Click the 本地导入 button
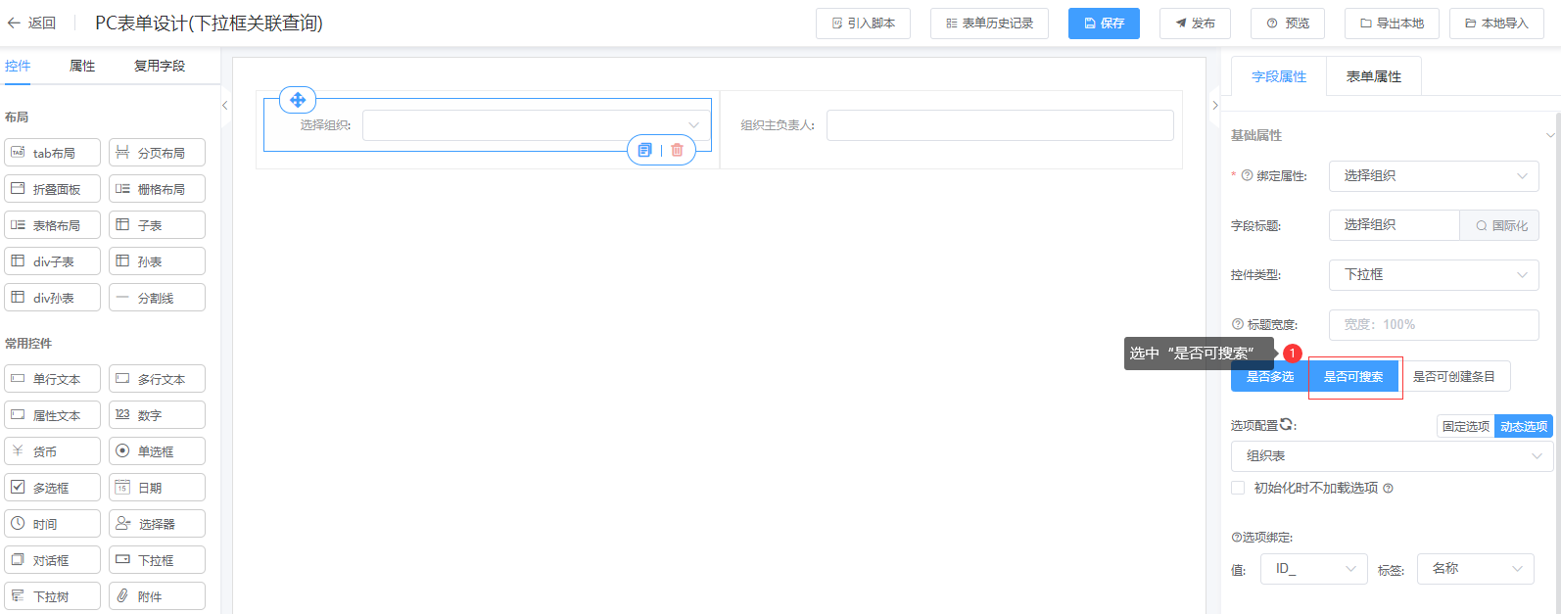 pos(1496,23)
